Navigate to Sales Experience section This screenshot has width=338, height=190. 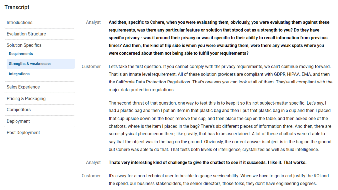[x=23, y=87]
